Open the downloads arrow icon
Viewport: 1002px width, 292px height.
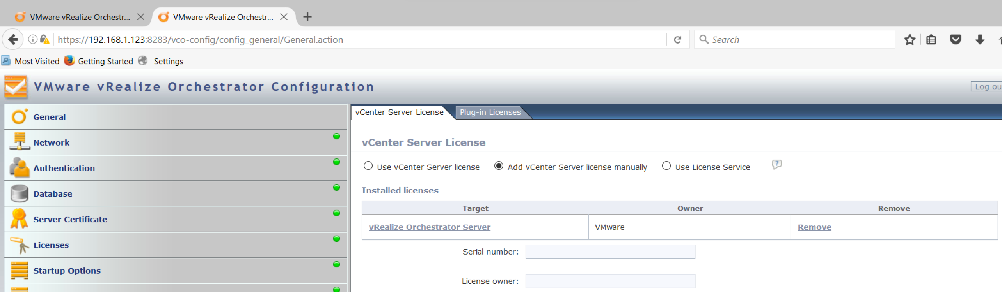point(980,40)
